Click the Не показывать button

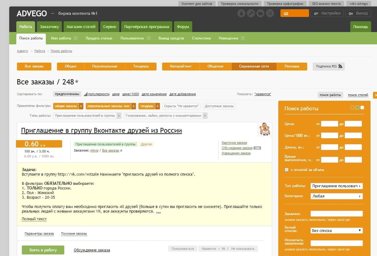(243, 249)
